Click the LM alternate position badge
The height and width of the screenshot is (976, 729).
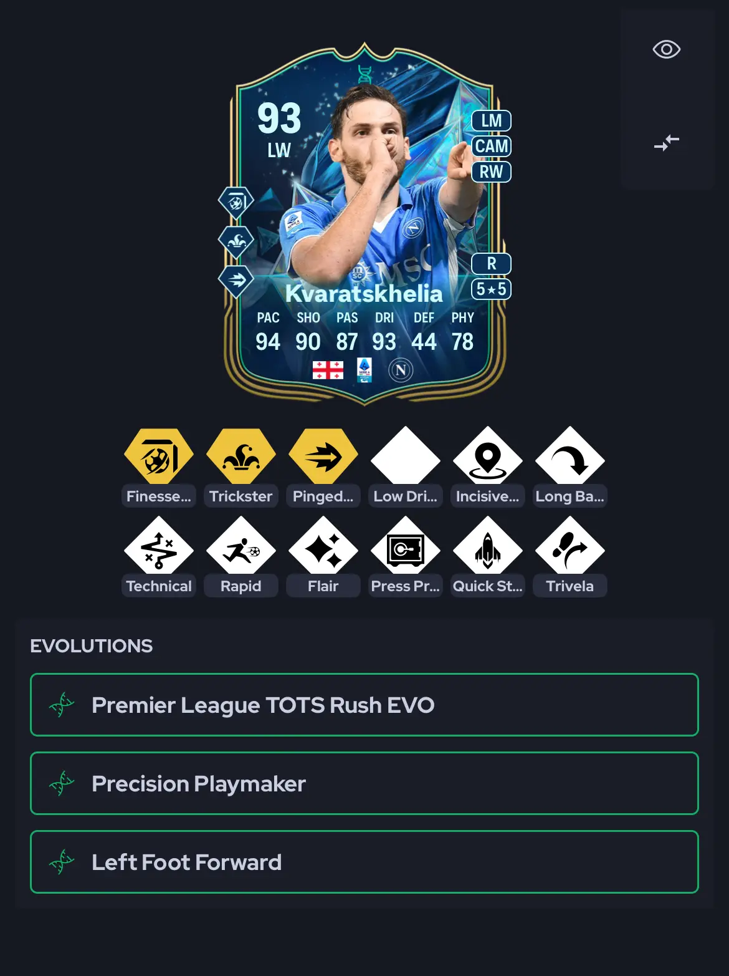(x=492, y=121)
